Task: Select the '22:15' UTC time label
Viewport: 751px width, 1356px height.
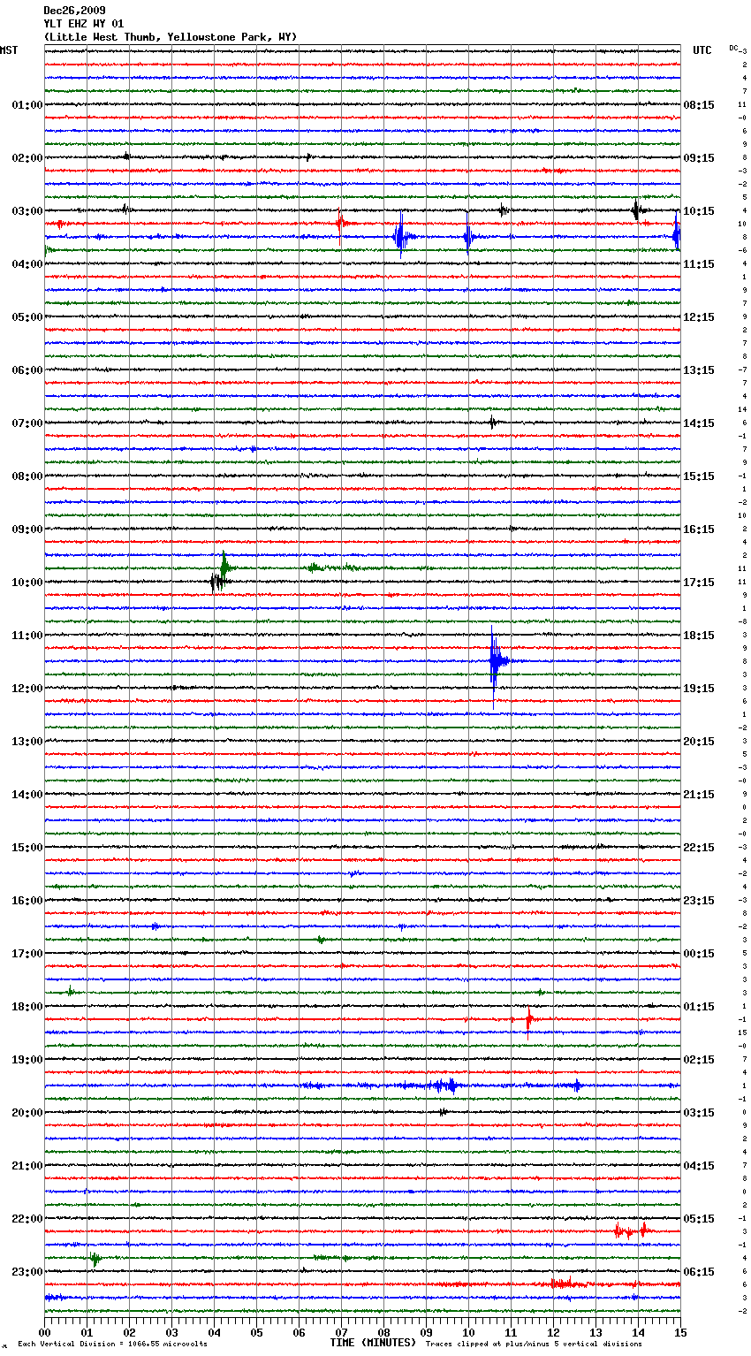Action: pos(699,848)
